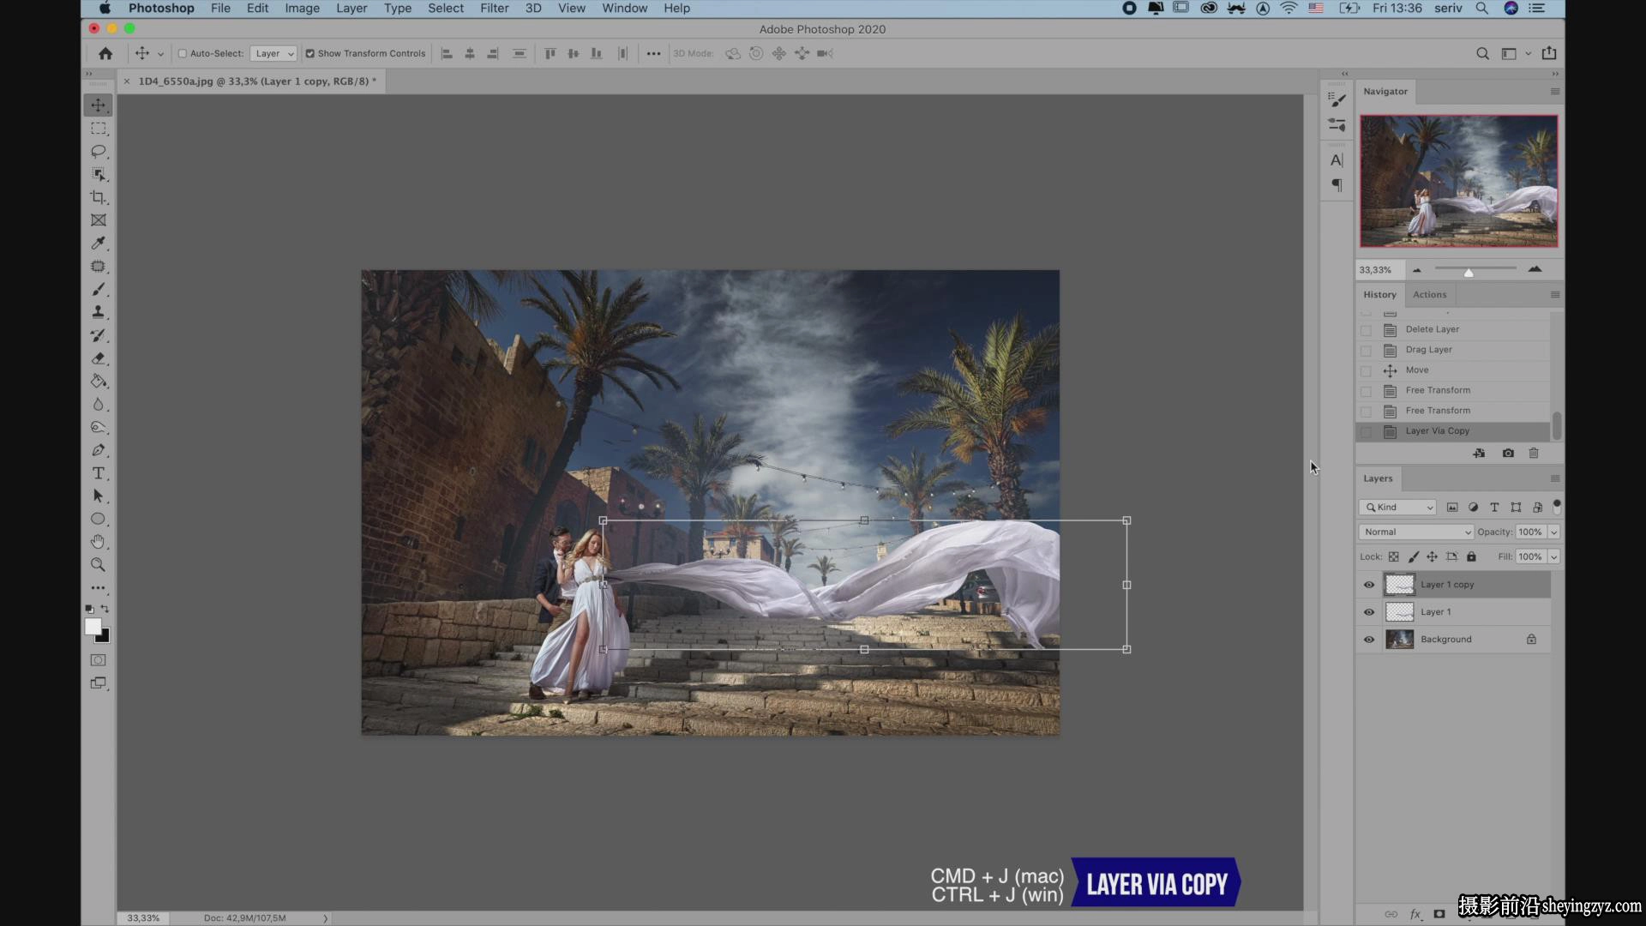Open the Auto-Select Layer dropdown
This screenshot has height=926, width=1646.
(x=273, y=53)
